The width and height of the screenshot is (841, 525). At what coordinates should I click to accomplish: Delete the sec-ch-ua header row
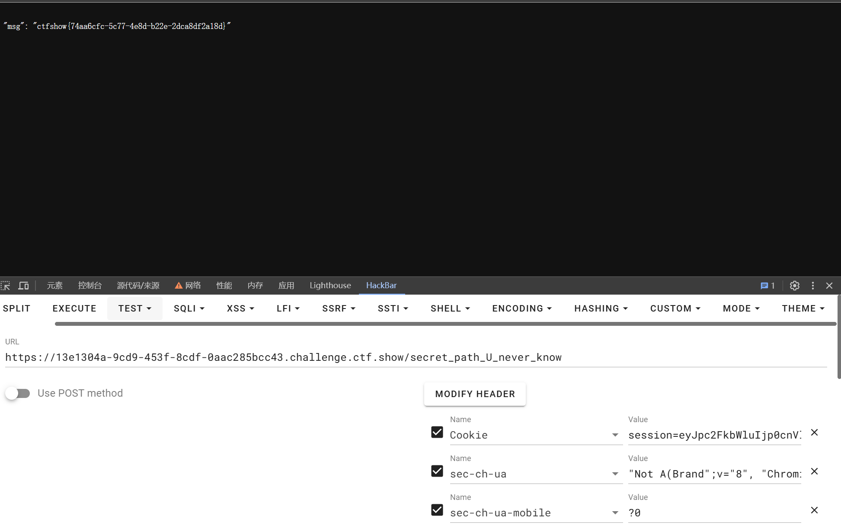pos(814,471)
